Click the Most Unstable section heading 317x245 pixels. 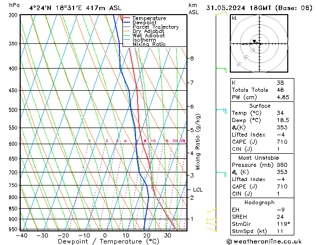(x=259, y=158)
